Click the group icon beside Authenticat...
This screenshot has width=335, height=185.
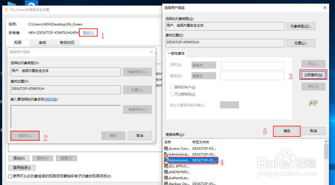[166, 178]
